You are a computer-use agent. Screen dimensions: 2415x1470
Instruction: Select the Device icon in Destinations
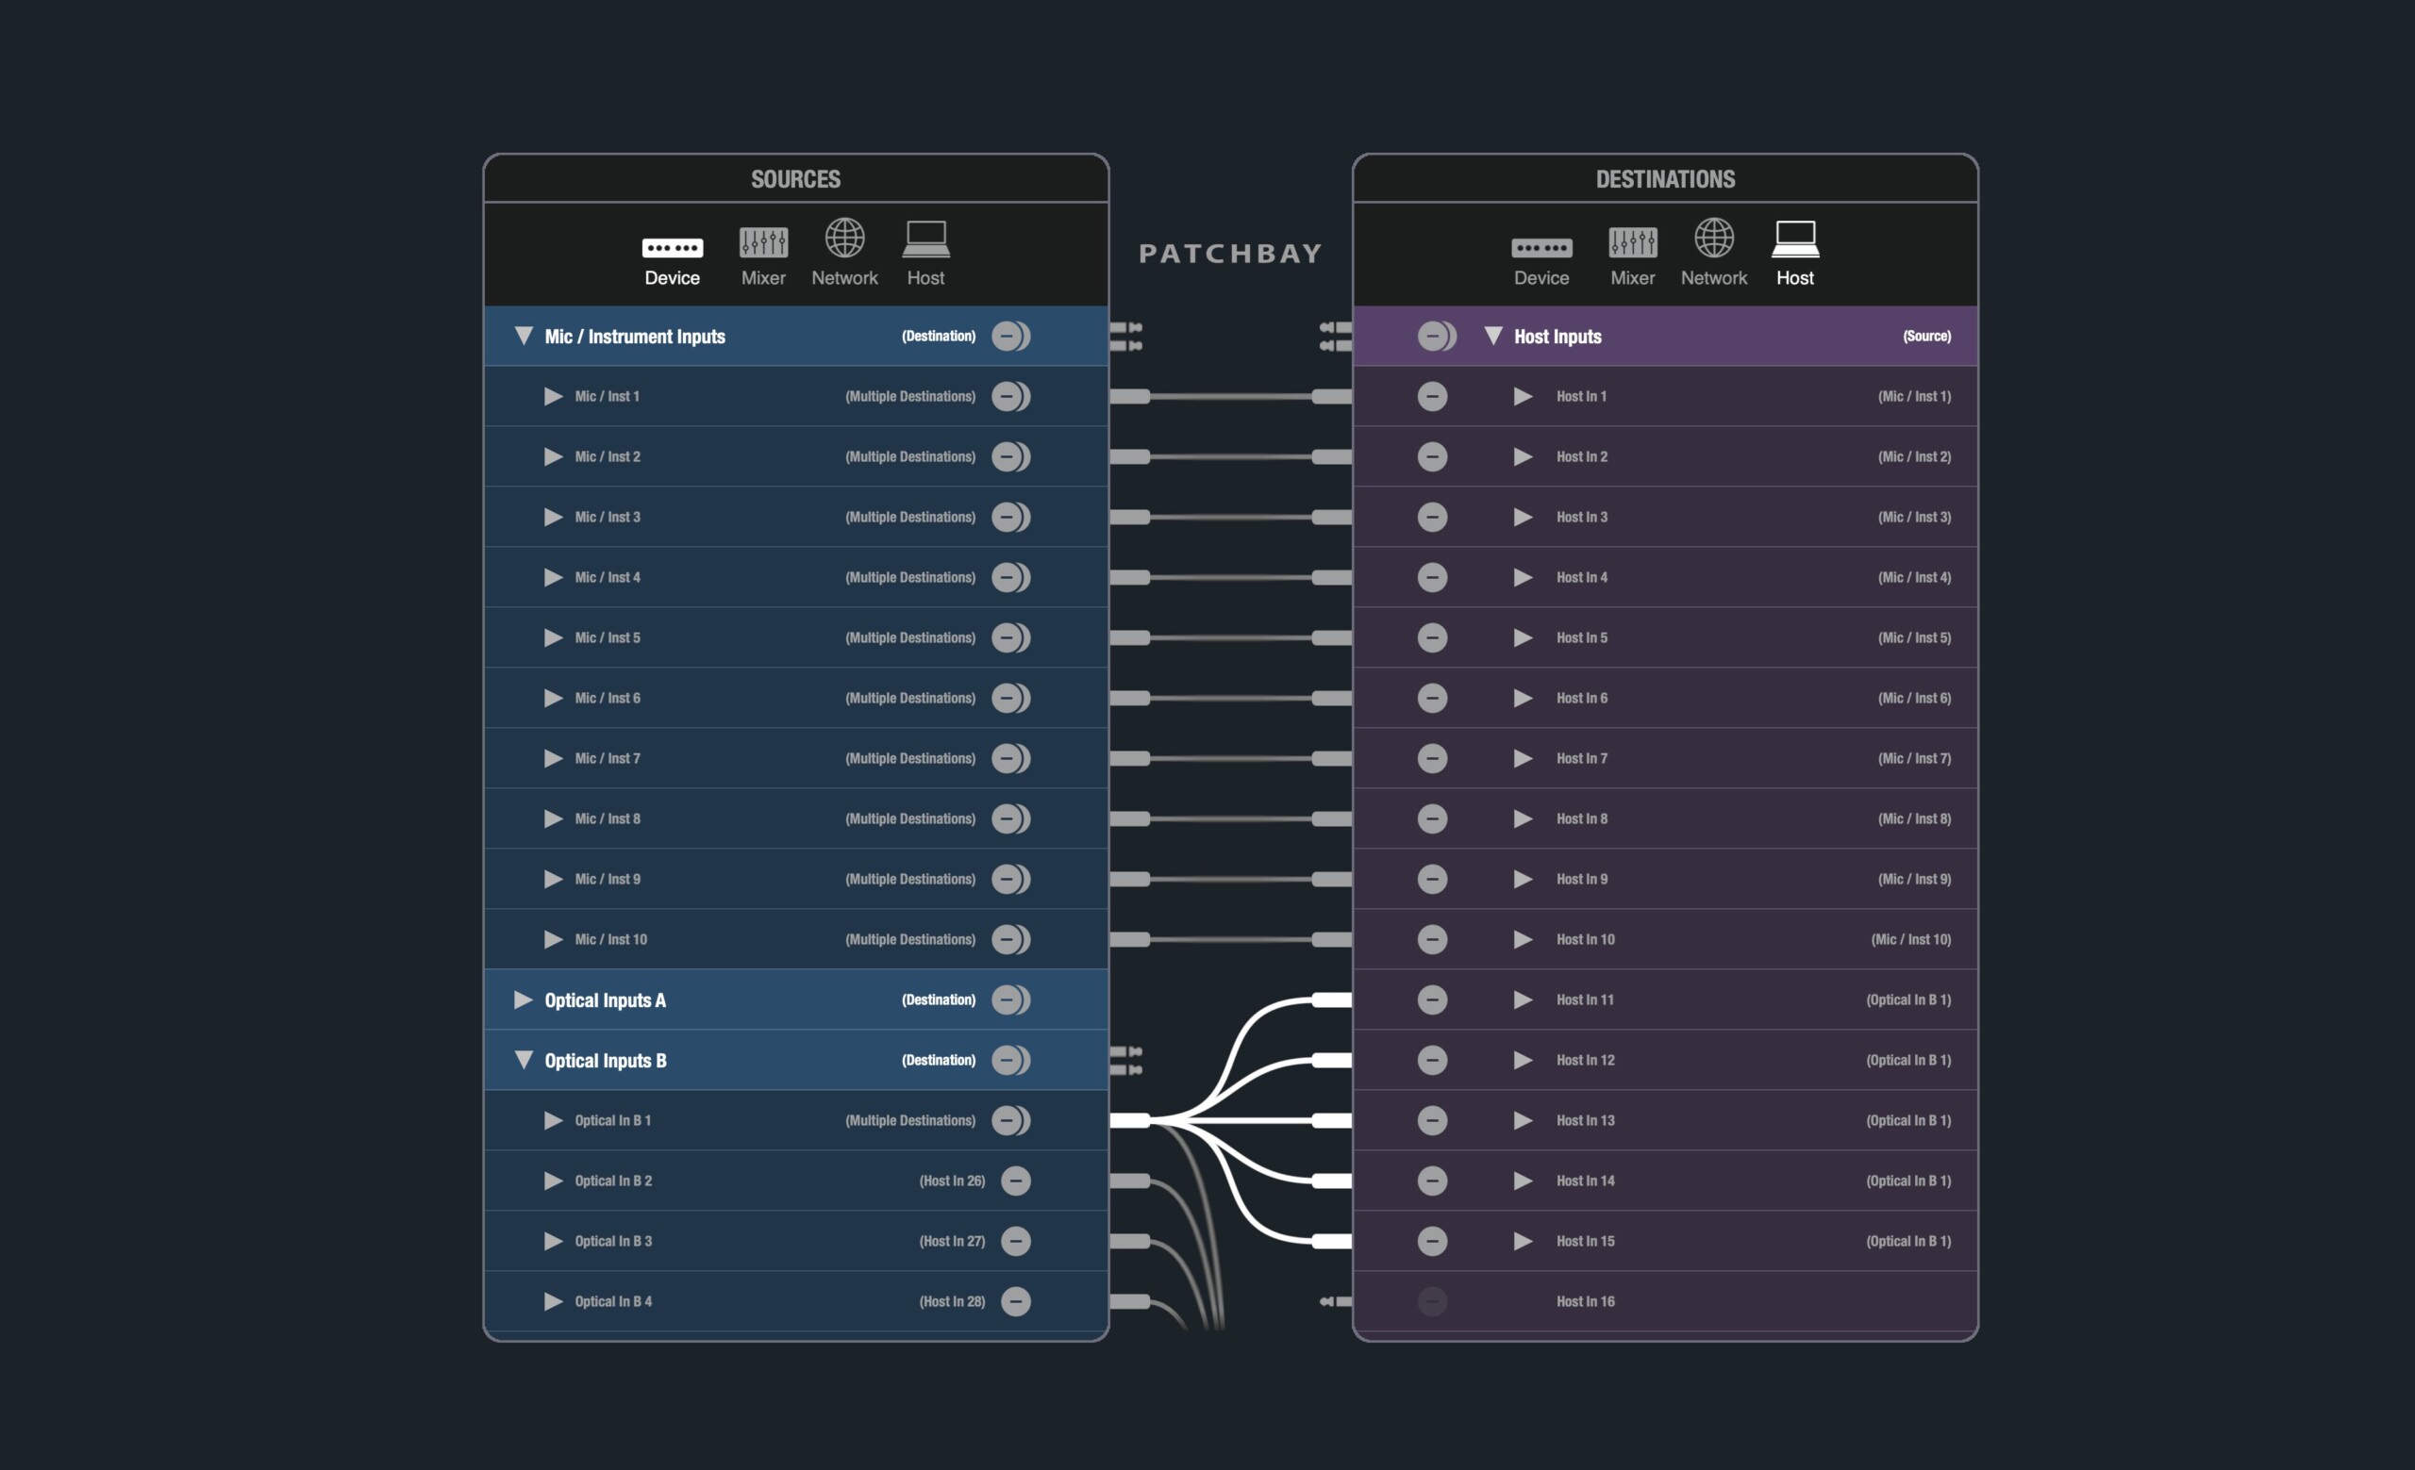(x=1541, y=248)
